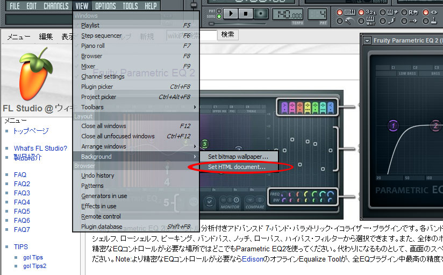Open the FILE menu
This screenshot has width=443, height=275.
(15, 6)
